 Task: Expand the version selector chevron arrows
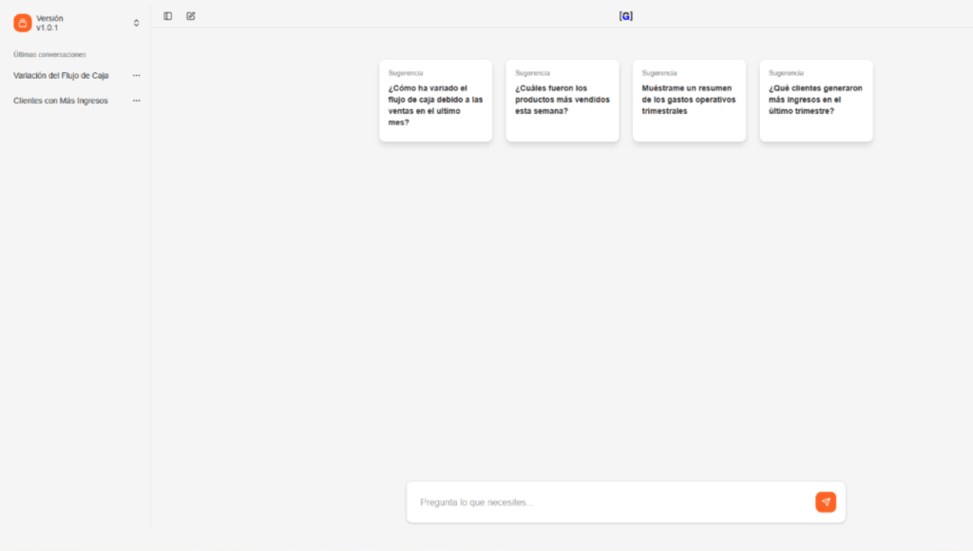pos(136,23)
